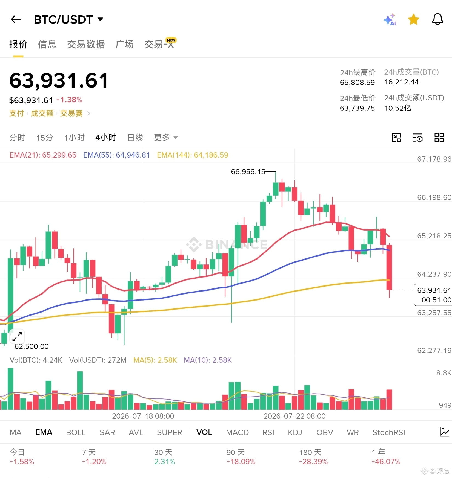
Task: Click the EMA(55) legend value
Action: [116, 155]
